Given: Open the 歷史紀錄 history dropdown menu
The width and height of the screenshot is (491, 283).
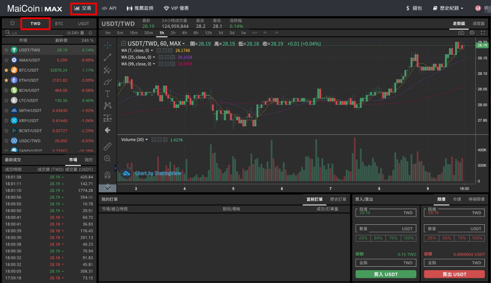Looking at the screenshot, I should tap(448, 8).
